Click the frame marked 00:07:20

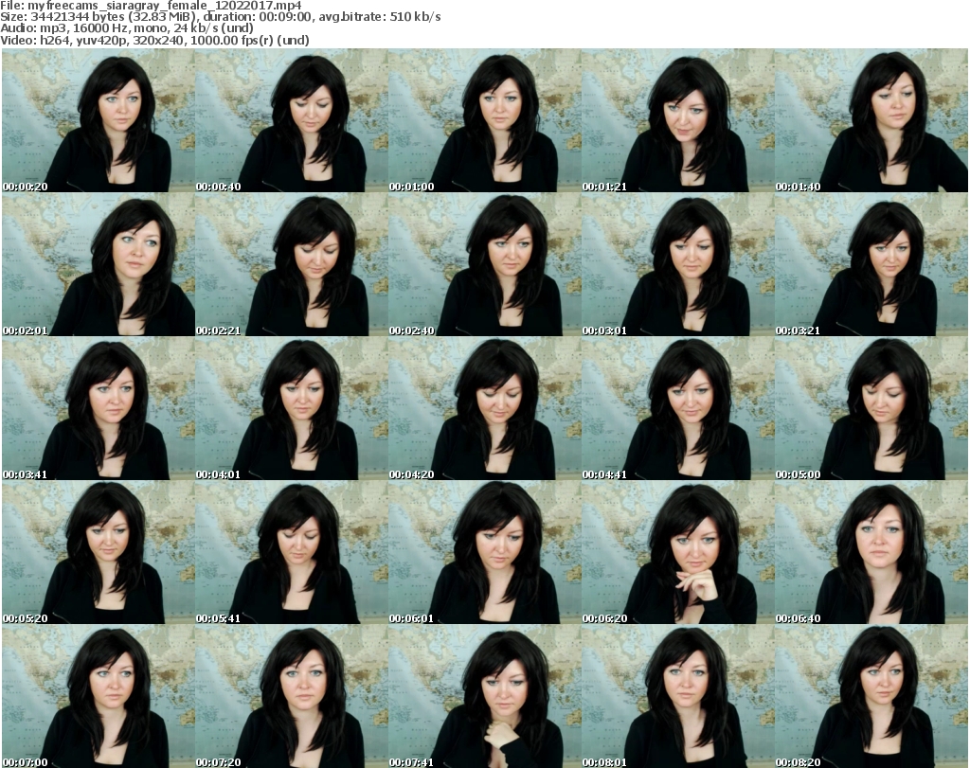(x=292, y=696)
